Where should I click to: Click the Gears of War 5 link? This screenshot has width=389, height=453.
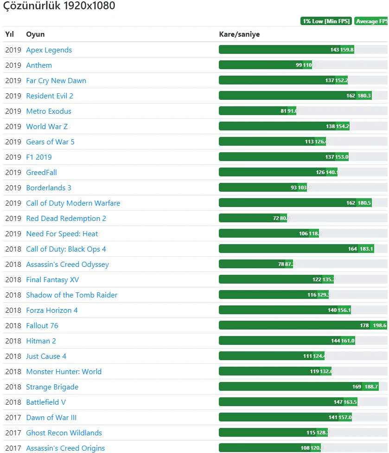50,142
